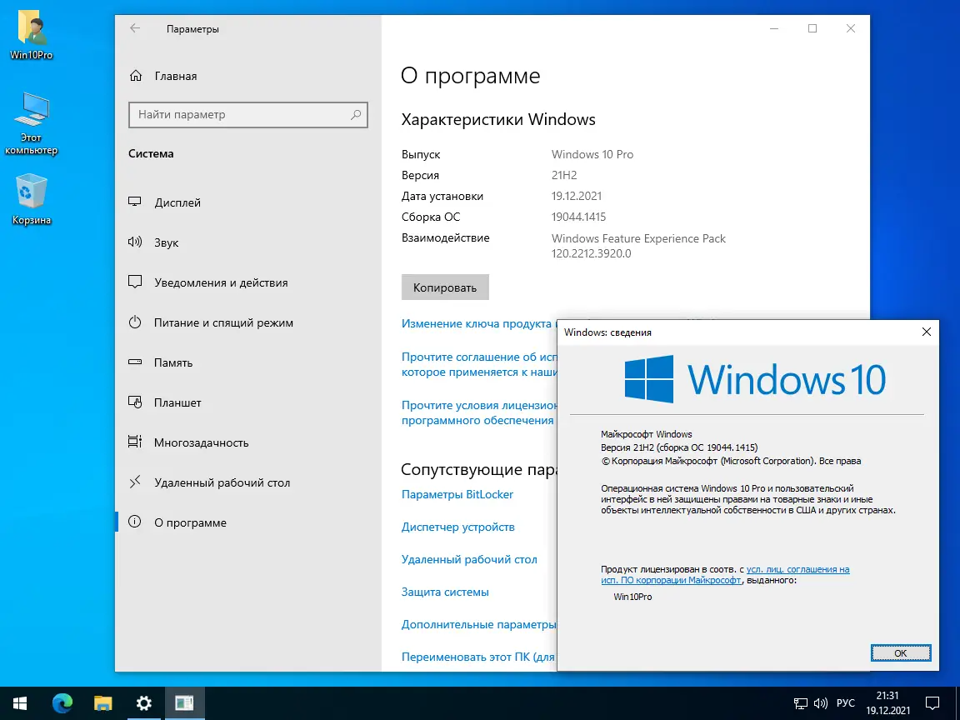
Task: Launch Microsoft Edge from the taskbar
Action: pos(62,703)
